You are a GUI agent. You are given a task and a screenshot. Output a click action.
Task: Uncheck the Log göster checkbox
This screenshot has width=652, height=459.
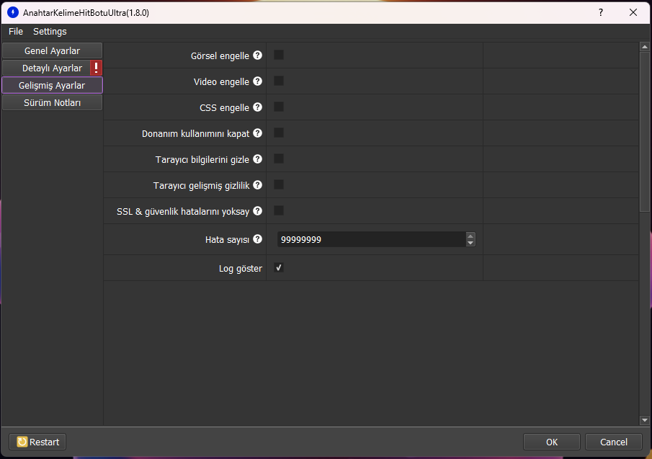tap(279, 268)
